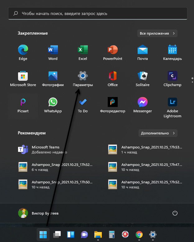Launch Word from pinned apps
This screenshot has width=194, height=242.
pos(53,53)
